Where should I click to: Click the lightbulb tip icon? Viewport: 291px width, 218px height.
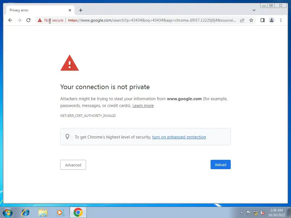[67, 137]
